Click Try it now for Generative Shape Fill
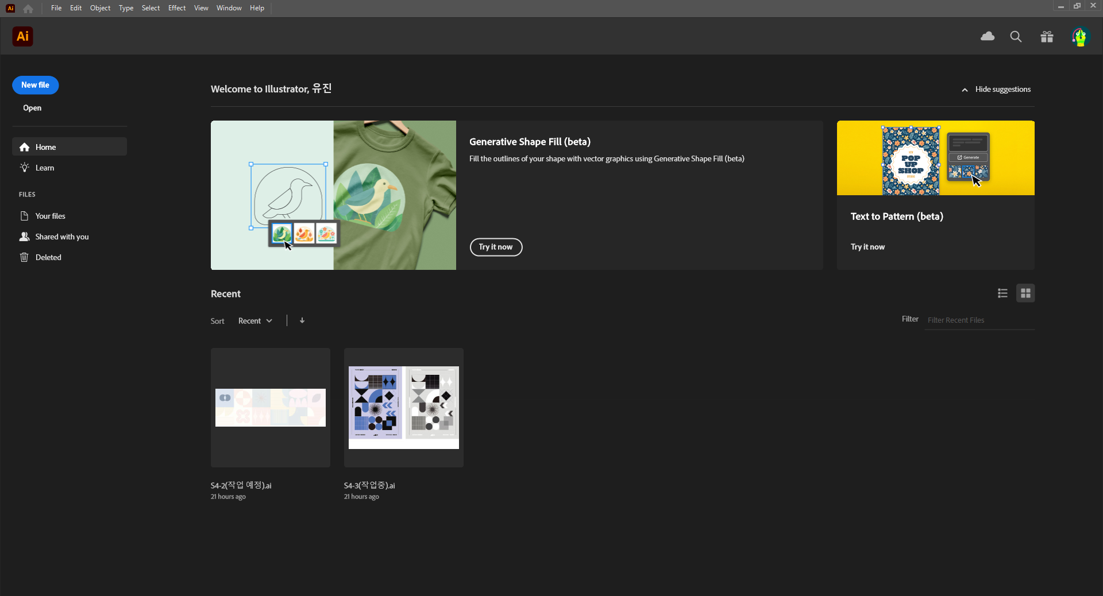The width and height of the screenshot is (1103, 596). [496, 247]
